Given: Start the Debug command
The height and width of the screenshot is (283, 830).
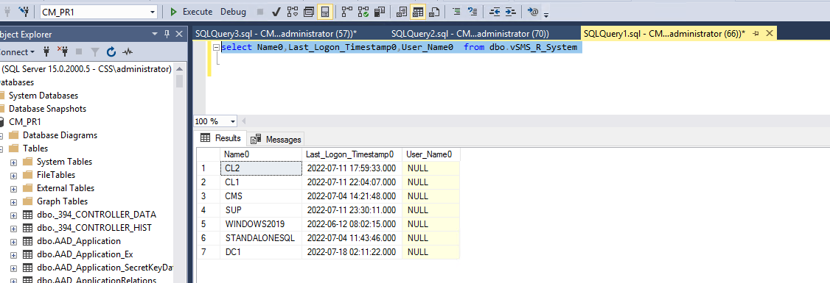Looking at the screenshot, I should coord(234,12).
